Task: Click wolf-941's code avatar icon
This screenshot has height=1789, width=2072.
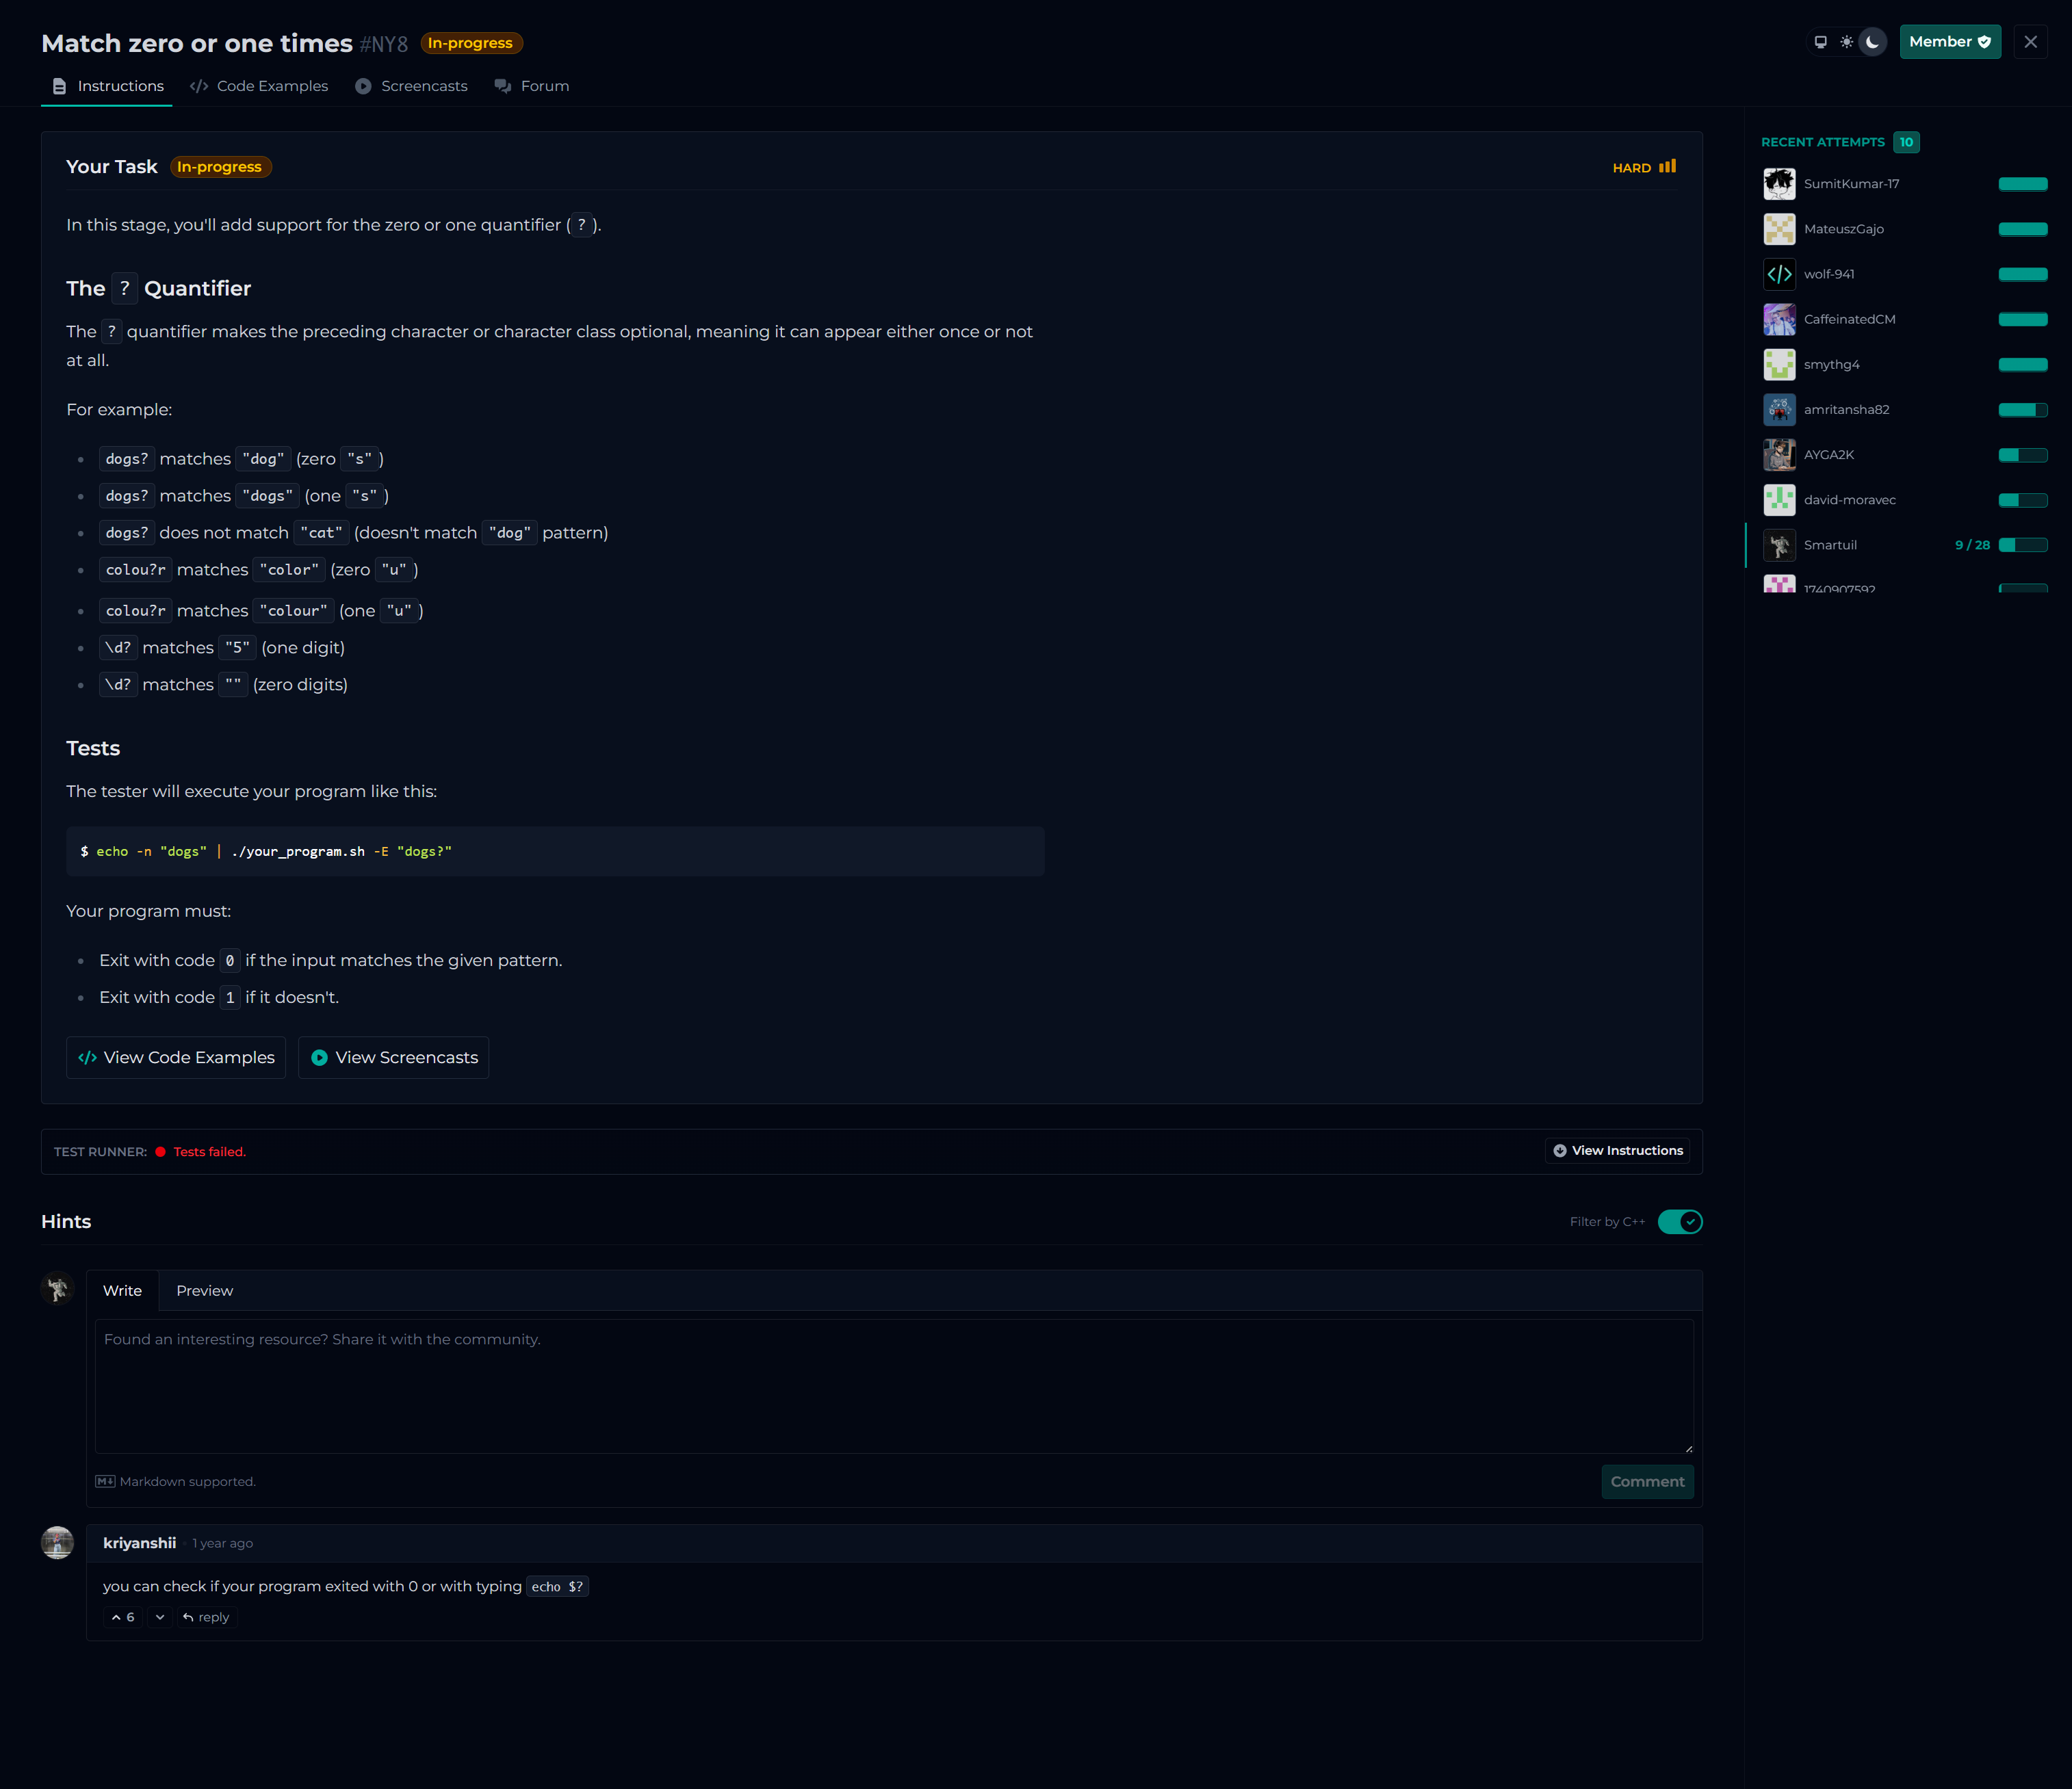Action: [1779, 274]
